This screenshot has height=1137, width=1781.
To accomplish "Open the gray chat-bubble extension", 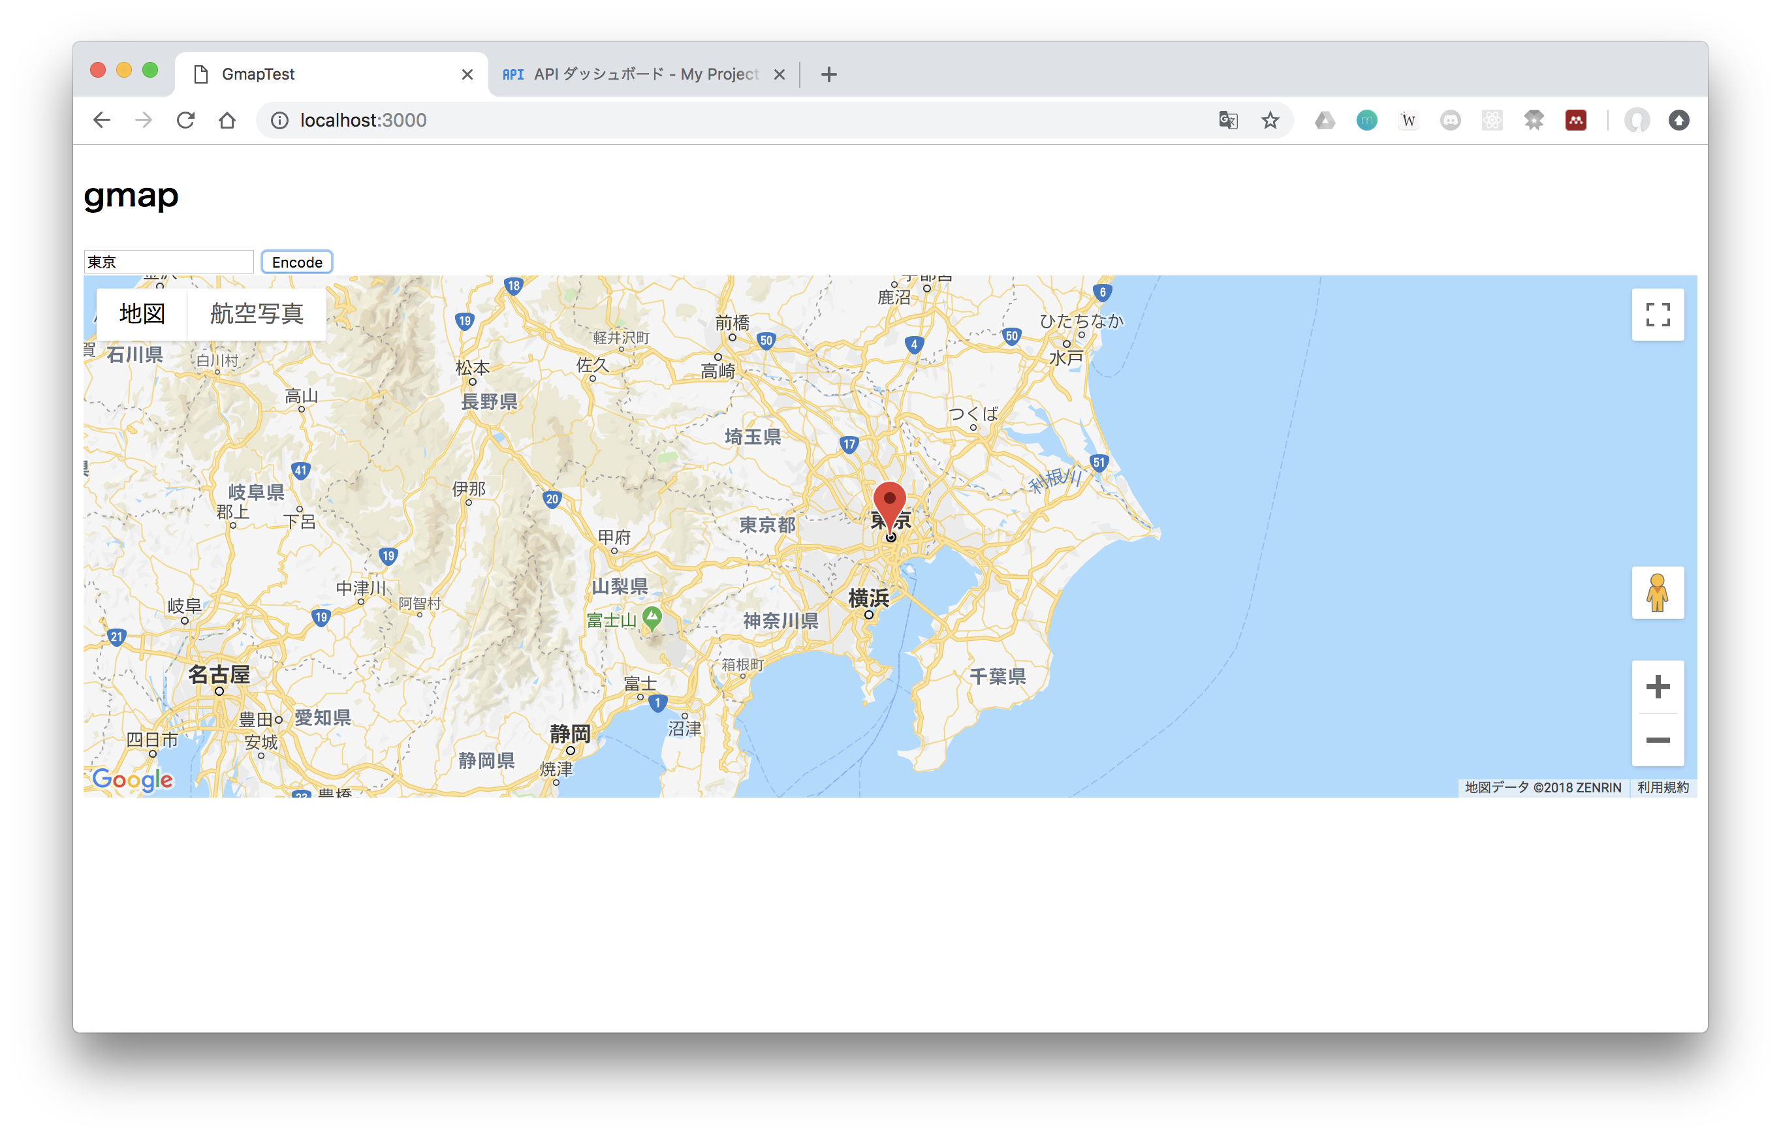I will click(1451, 119).
